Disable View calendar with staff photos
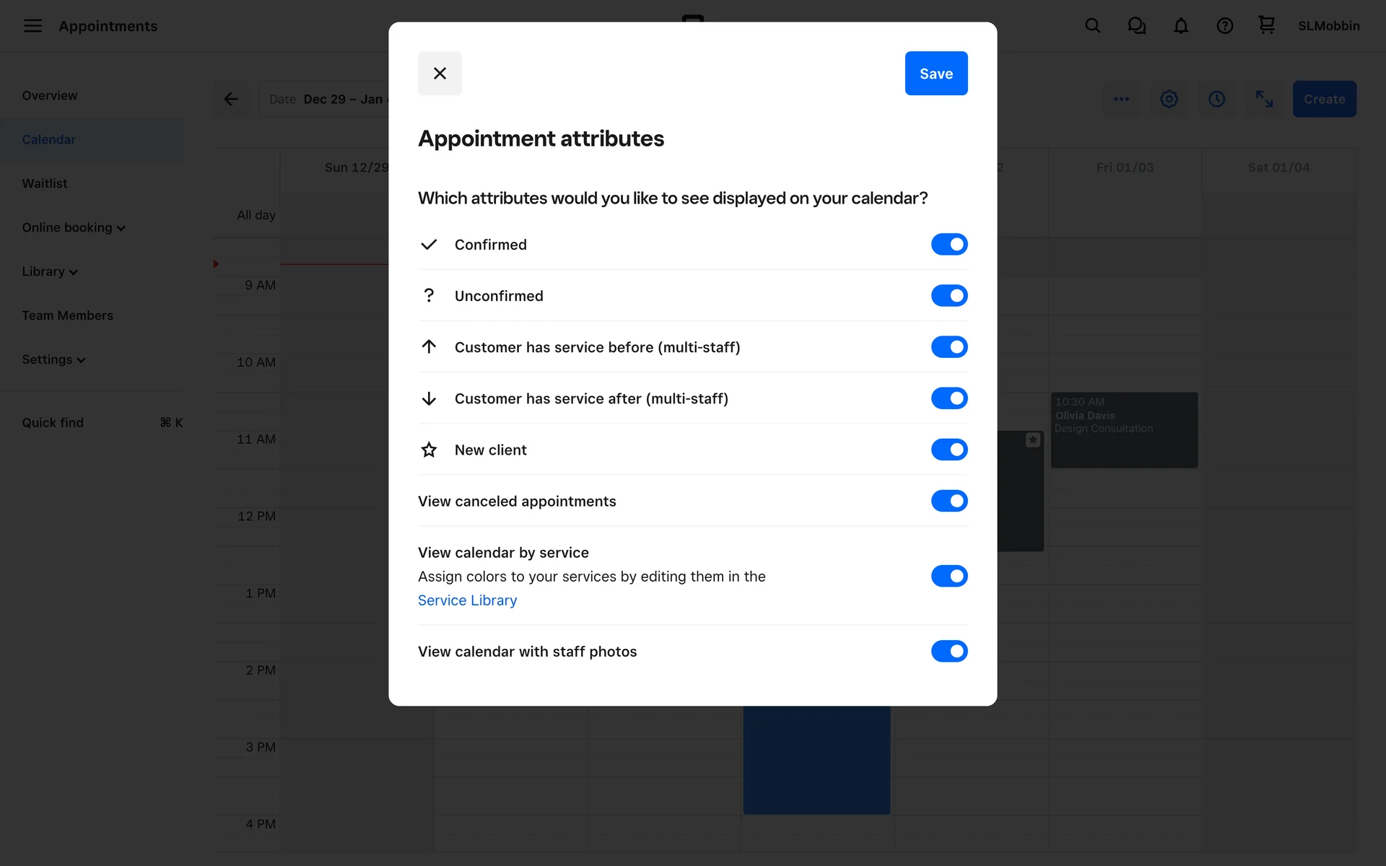Screen dimensions: 1386x866 pos(949,651)
